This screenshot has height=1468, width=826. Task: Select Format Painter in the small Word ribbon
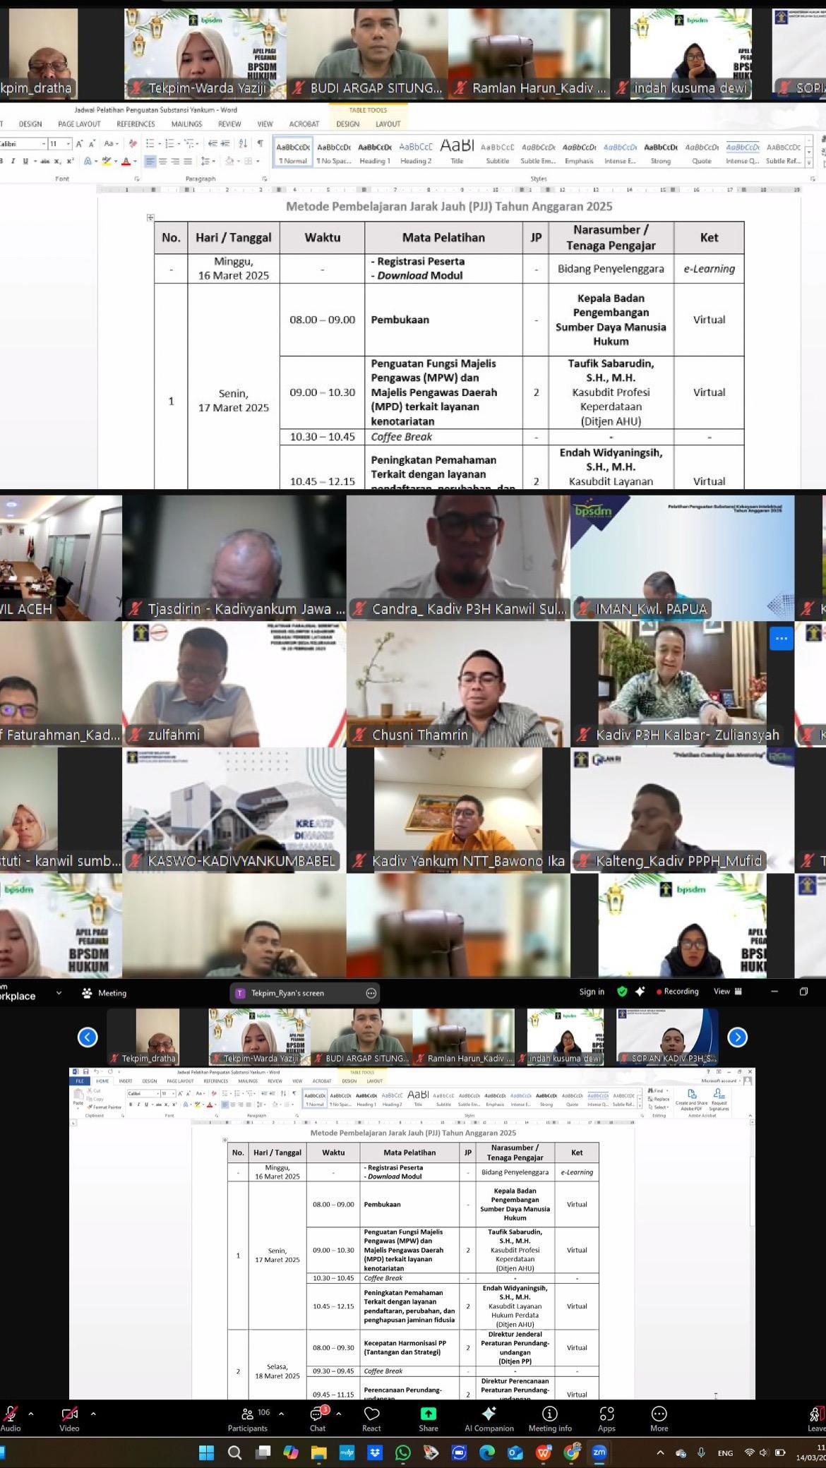[x=104, y=1107]
